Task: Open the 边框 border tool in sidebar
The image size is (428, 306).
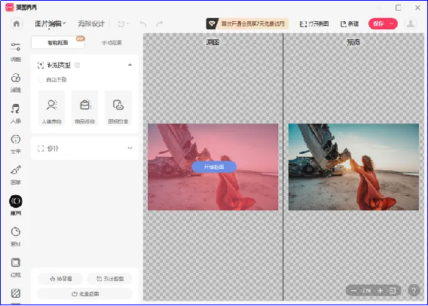Action: pos(16,268)
